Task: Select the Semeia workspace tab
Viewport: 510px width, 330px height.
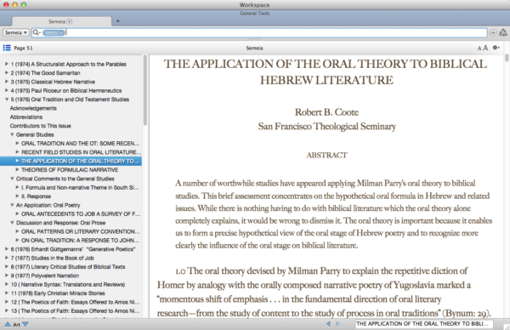Action: pos(61,21)
